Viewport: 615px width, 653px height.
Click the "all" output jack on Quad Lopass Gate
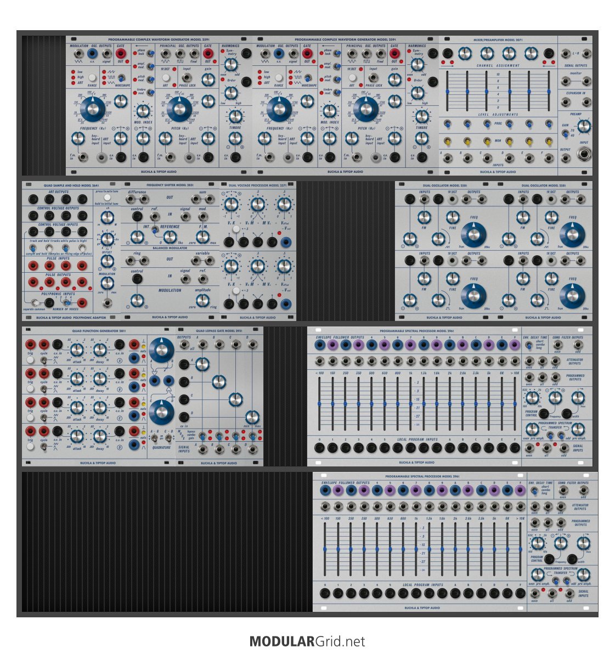point(184,345)
